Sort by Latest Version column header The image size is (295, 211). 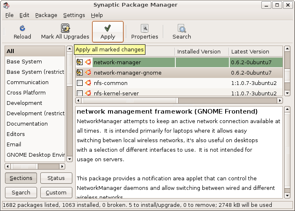pyautogui.click(x=256, y=51)
